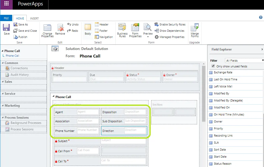The height and width of the screenshot is (167, 264).
Task: Select the Status header field
Action: [x=143, y=77]
